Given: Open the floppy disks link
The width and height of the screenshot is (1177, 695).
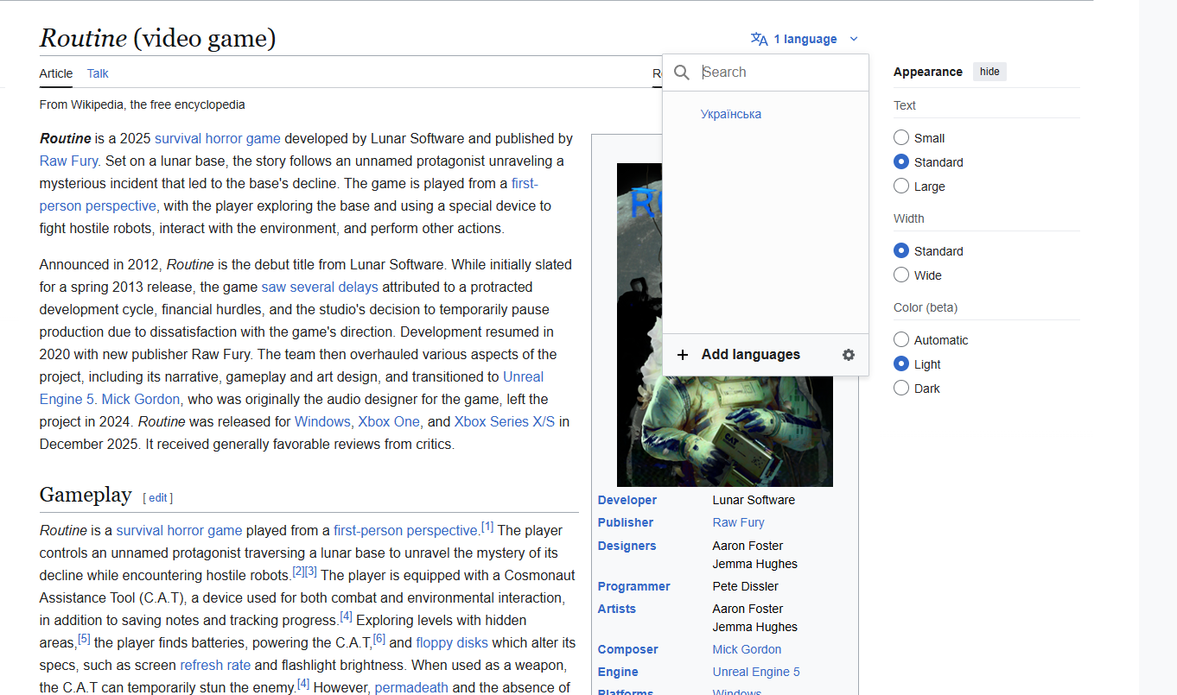Looking at the screenshot, I should [452, 642].
